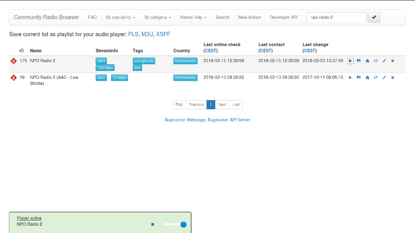This screenshot has width=415, height=233.
Task: Click Community Radio Browser brand title
Action: (46, 17)
